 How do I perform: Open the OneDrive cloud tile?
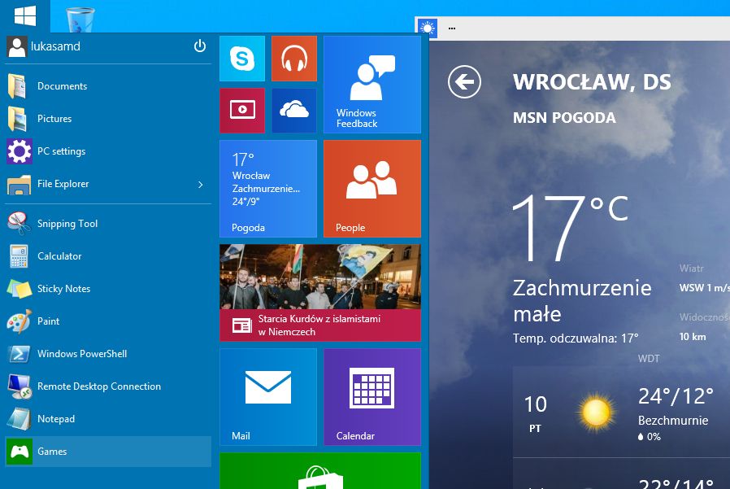(x=294, y=111)
